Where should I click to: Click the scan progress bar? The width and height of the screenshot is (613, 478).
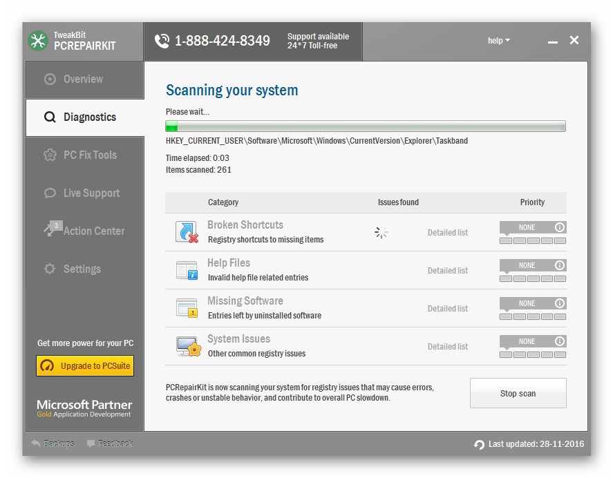point(366,126)
